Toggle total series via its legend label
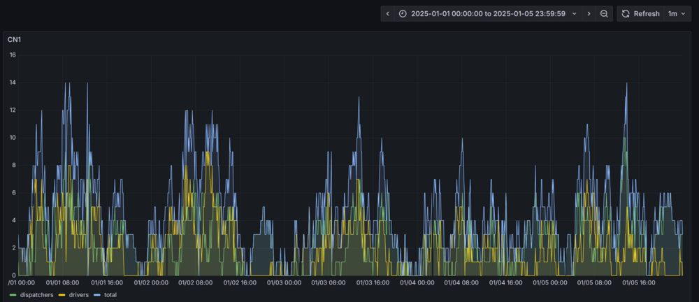Screen dimensions: 699x302 [110, 295]
